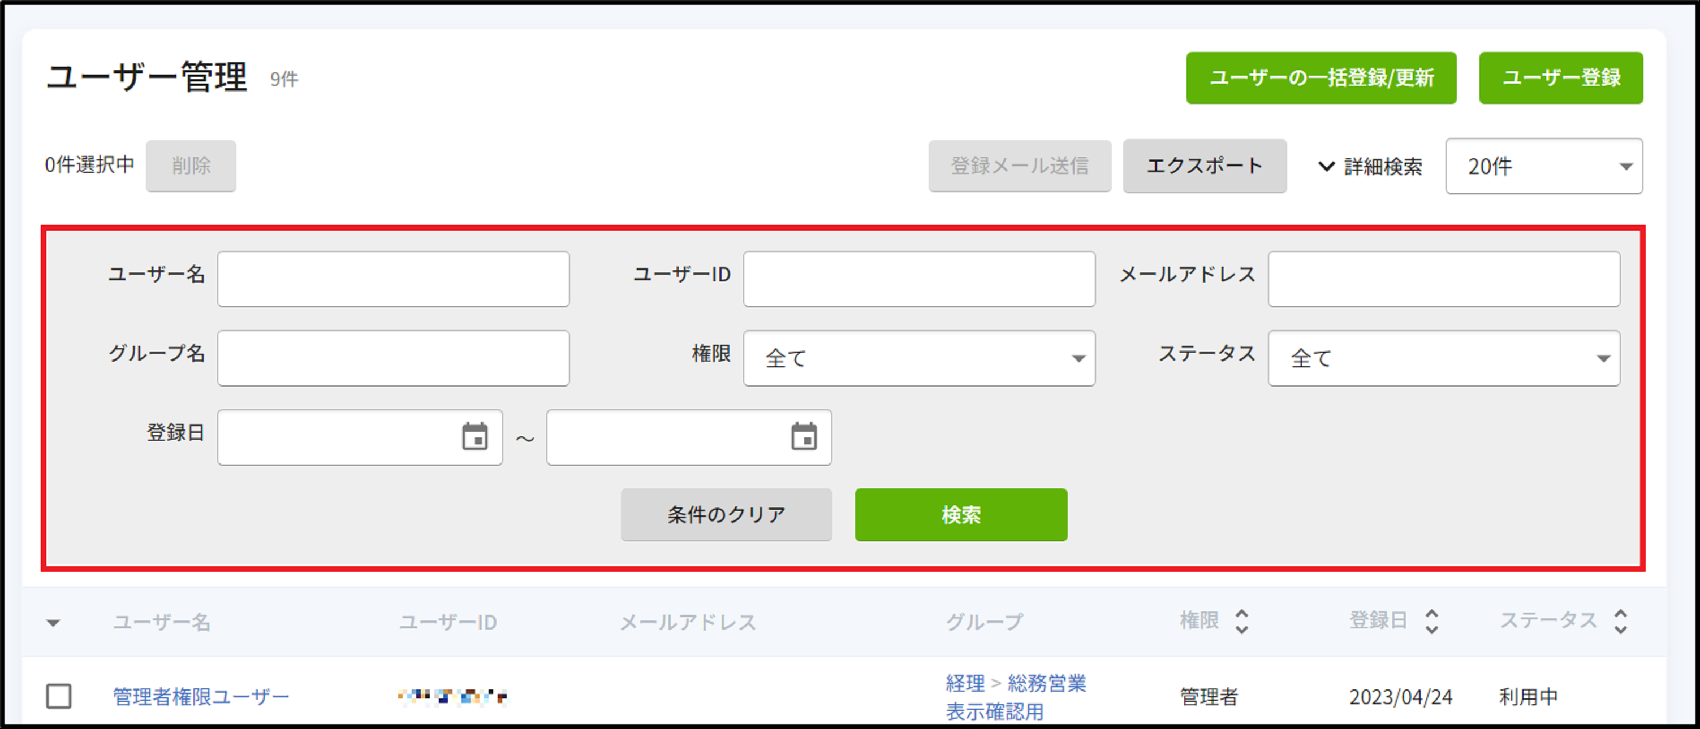The height and width of the screenshot is (729, 1700).
Task: Click the エクスポート button
Action: pyautogui.click(x=1205, y=166)
